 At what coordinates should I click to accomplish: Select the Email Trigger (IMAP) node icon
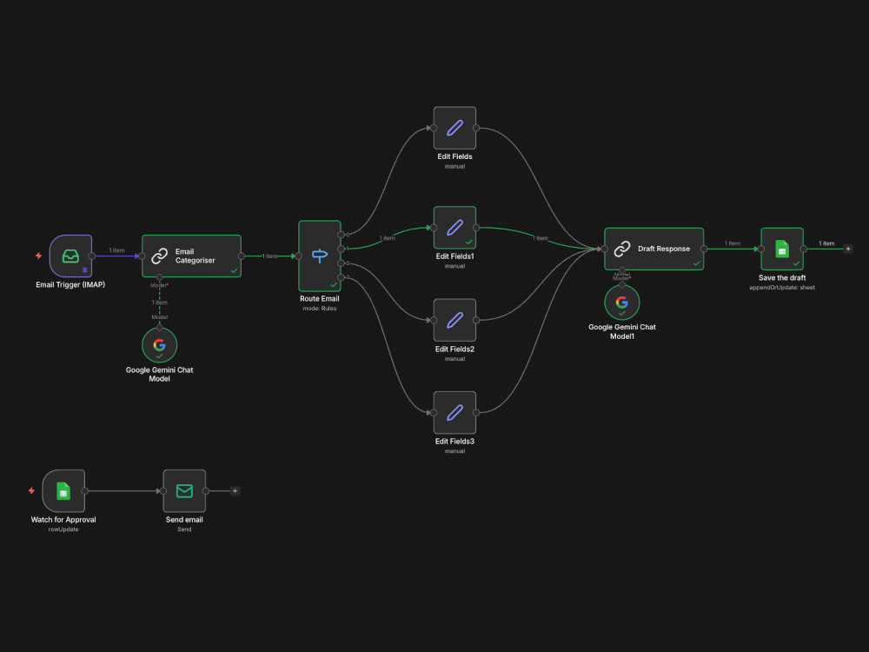click(x=70, y=256)
